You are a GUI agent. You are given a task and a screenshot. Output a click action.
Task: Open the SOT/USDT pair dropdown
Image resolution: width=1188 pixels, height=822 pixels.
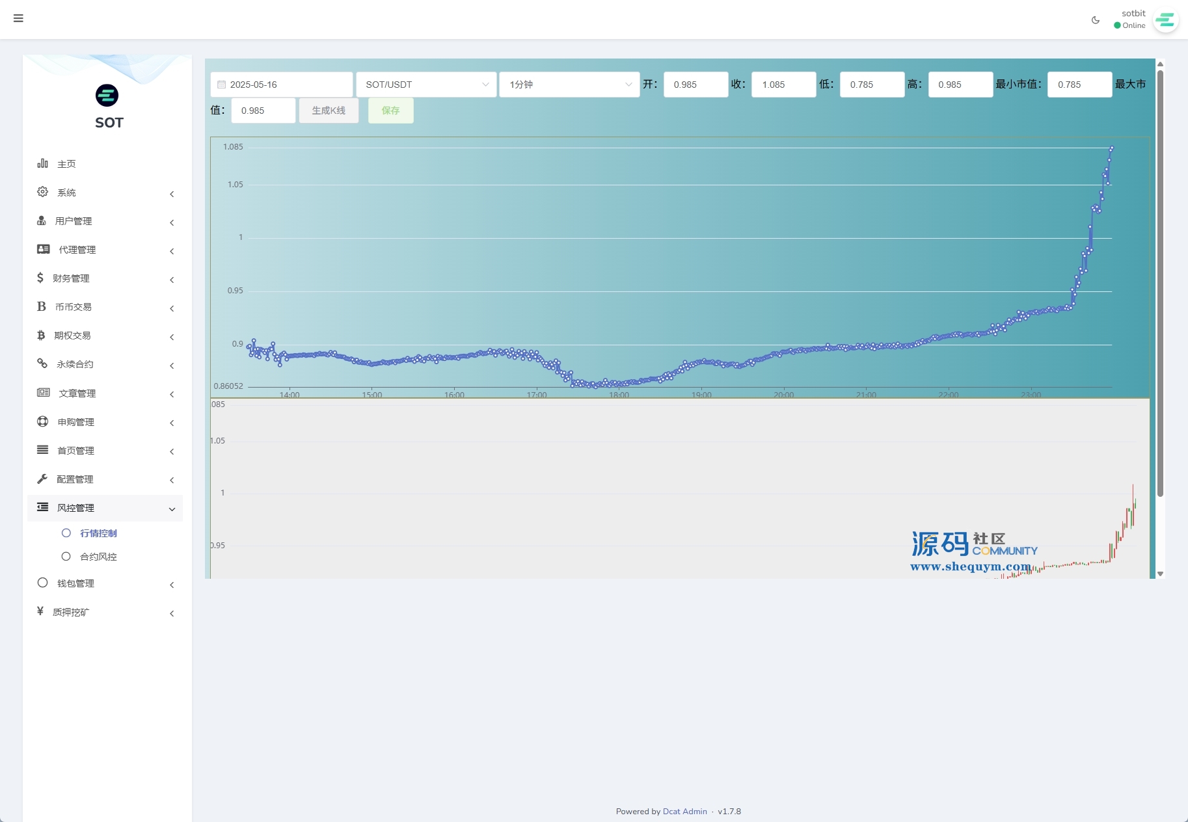pos(426,85)
